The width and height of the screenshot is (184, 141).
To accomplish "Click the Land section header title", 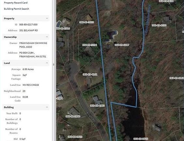I will 7,63.
